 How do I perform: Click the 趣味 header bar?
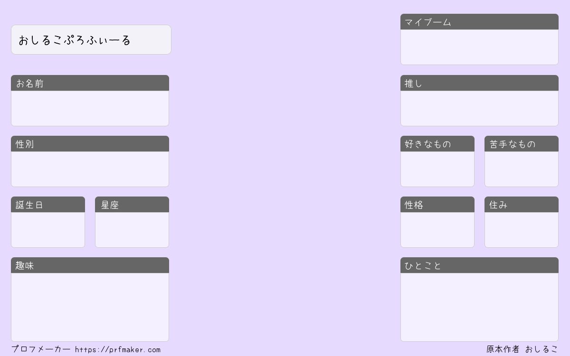coord(90,265)
